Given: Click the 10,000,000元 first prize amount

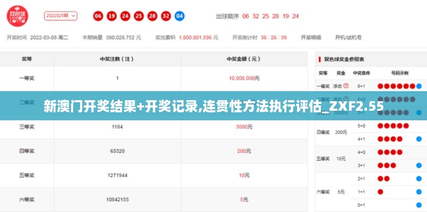Looking at the screenshot, I should coord(244,78).
